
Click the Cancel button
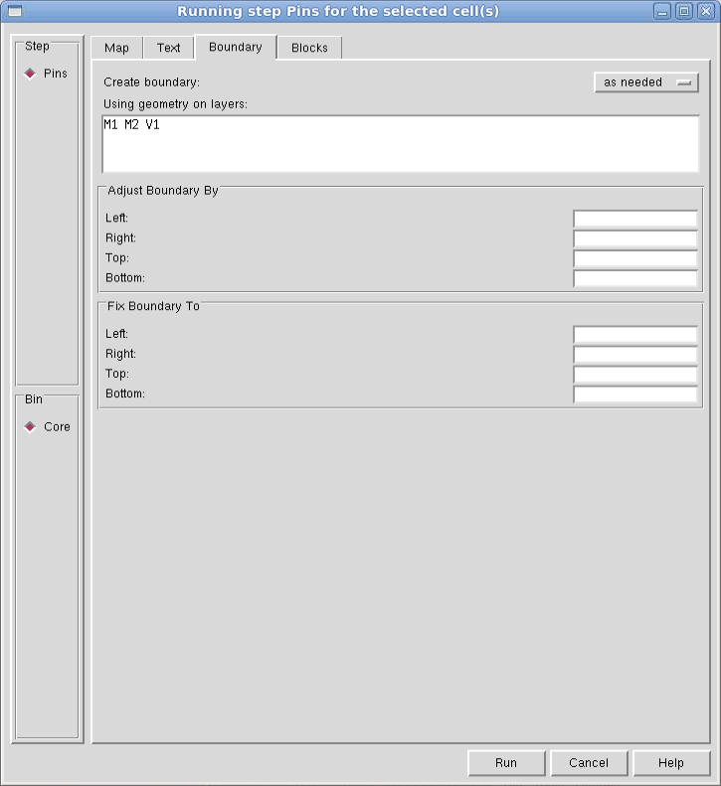click(x=589, y=763)
